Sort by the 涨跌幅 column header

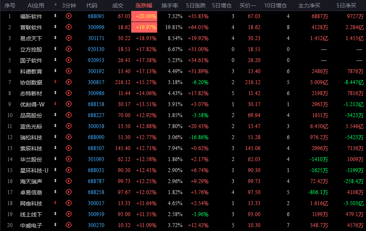pos(144,5)
